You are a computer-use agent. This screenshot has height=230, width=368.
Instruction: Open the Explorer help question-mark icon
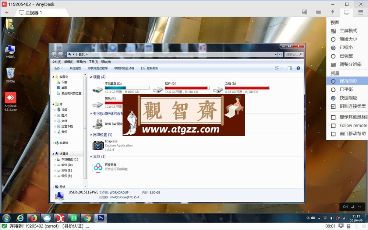coord(298,68)
